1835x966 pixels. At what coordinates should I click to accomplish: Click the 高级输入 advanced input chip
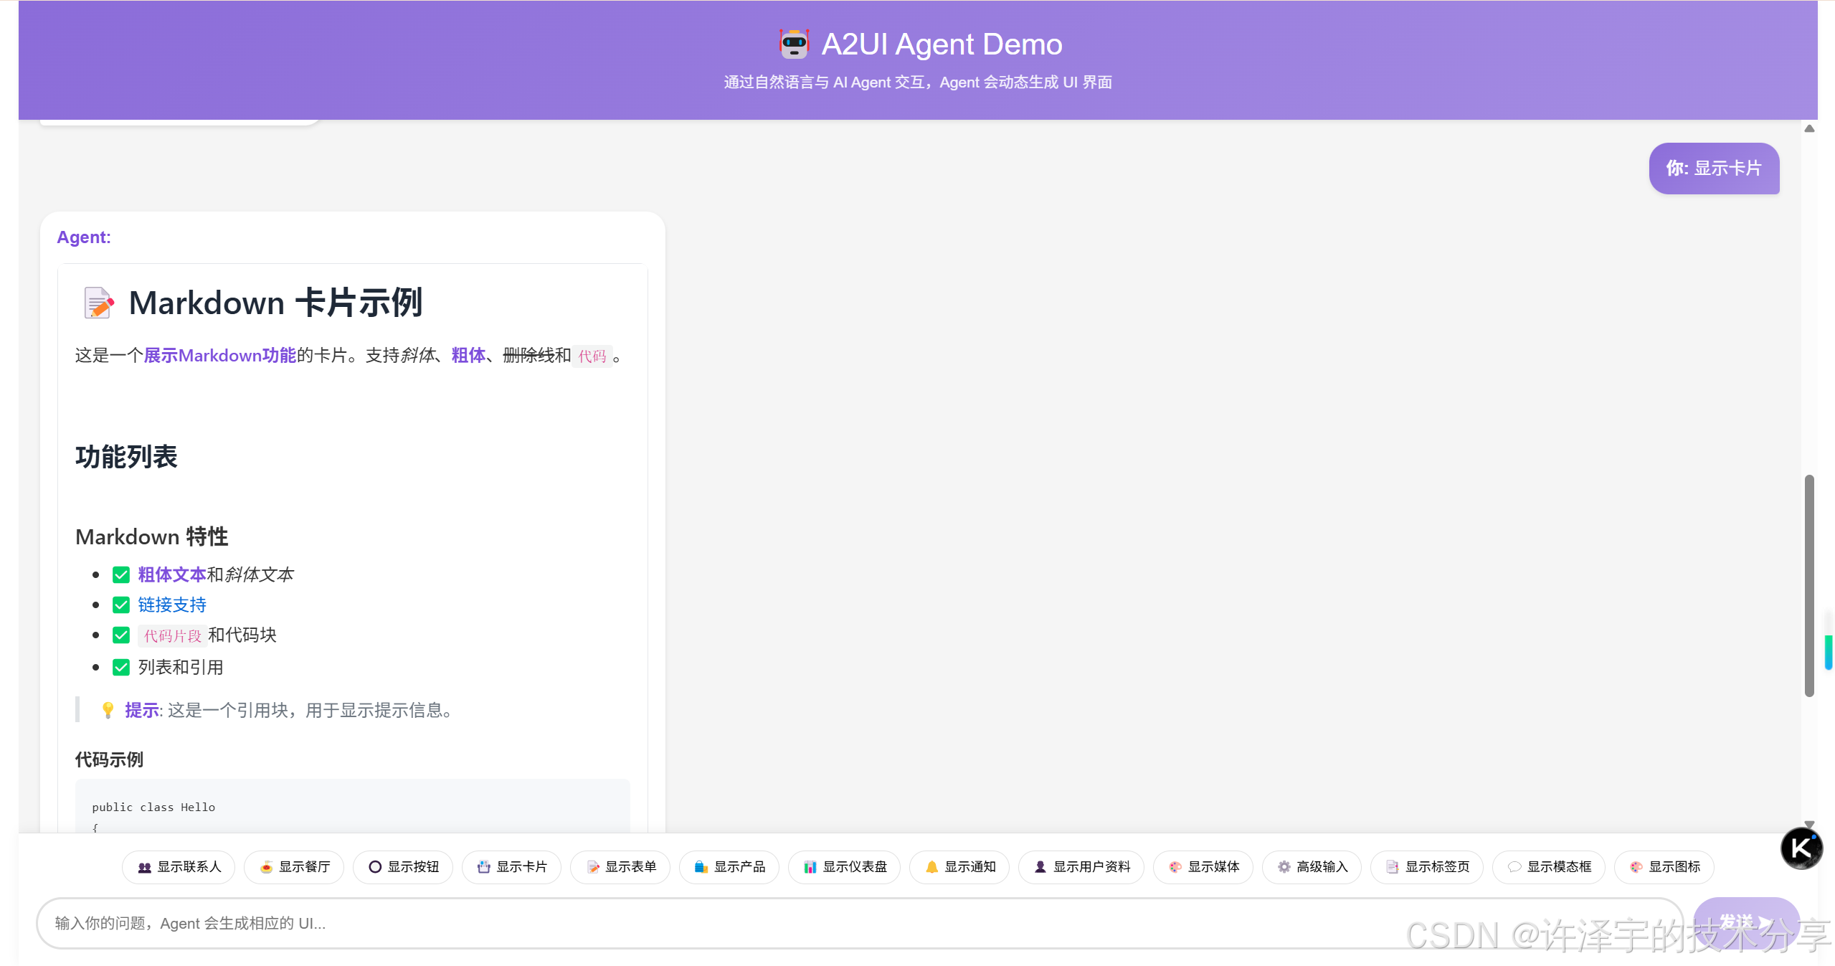(x=1312, y=867)
